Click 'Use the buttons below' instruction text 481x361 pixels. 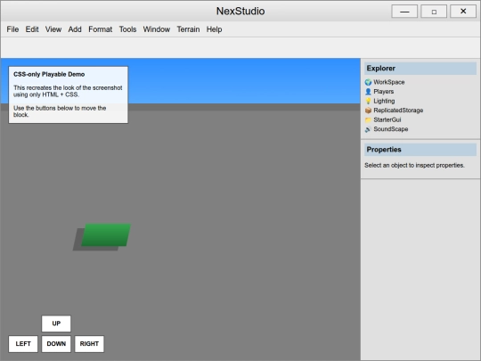click(60, 111)
